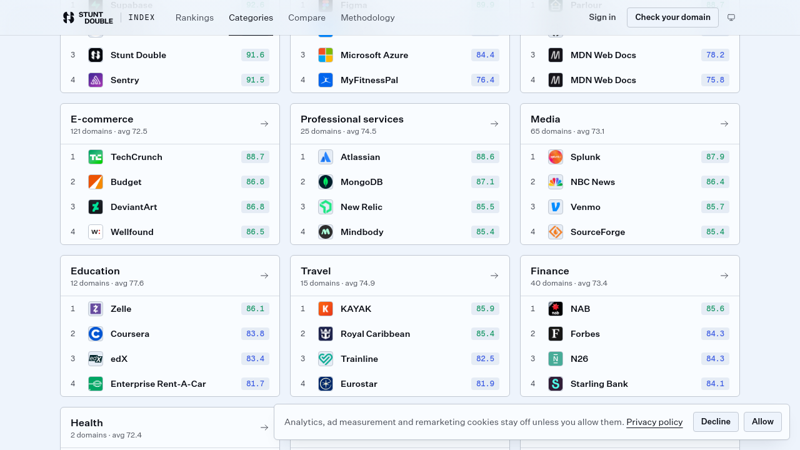
Task: Expand the Travel category arrow
Action: 494,276
